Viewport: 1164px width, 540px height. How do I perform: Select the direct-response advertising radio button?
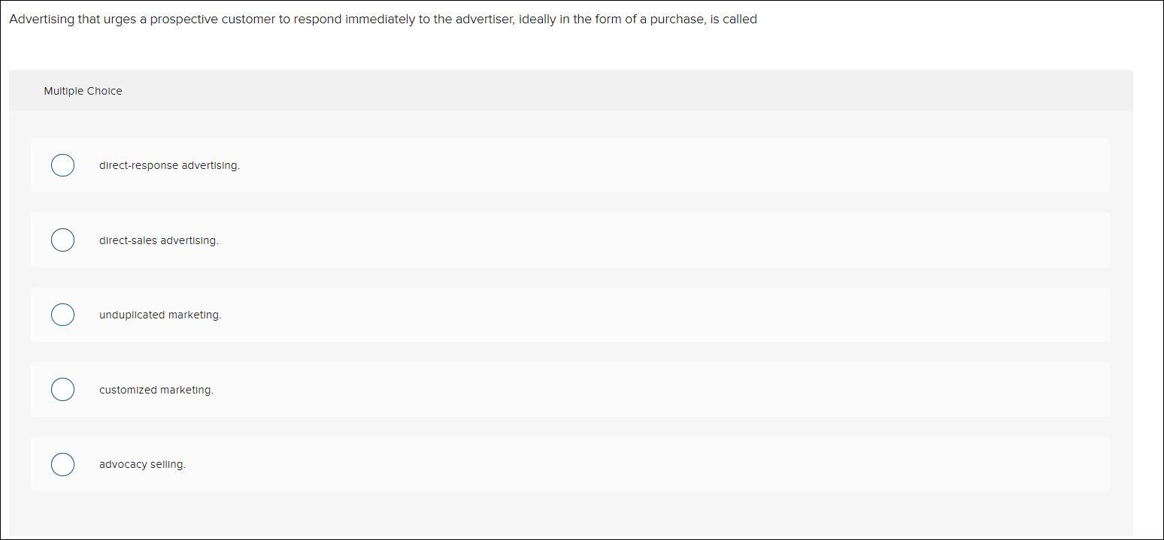[x=62, y=164]
